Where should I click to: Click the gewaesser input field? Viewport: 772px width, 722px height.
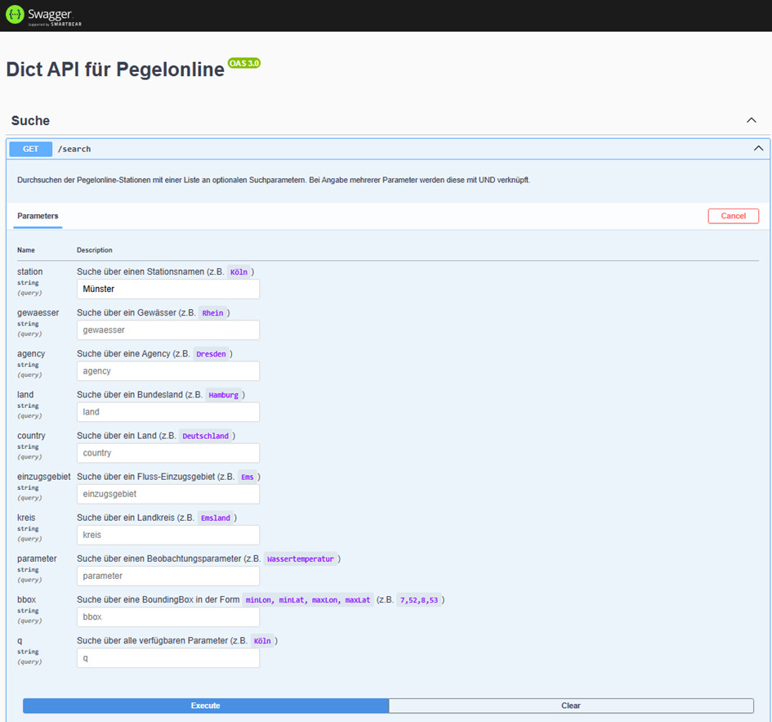168,330
